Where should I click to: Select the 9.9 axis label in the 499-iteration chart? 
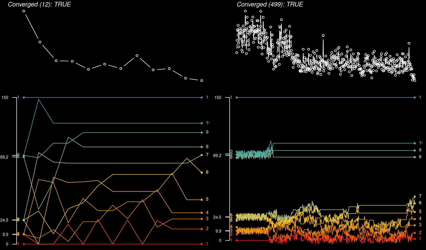[218, 231]
